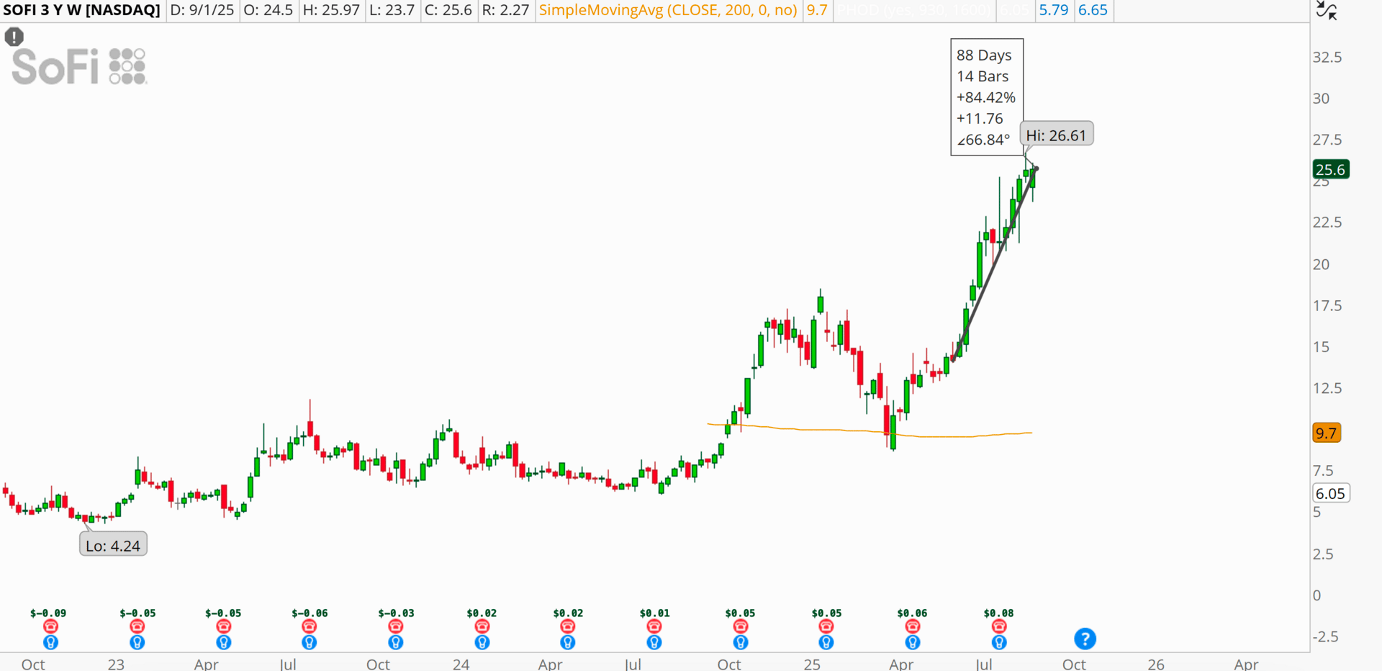Click the exclamation alert icon above SoFi logo

click(14, 37)
